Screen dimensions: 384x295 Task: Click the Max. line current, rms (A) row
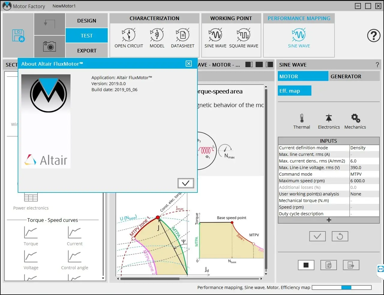(329, 154)
